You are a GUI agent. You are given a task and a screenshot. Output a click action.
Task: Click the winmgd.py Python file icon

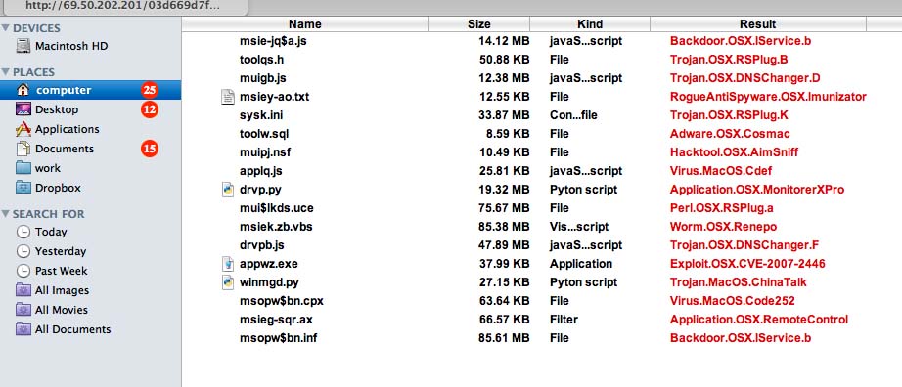coord(228,282)
